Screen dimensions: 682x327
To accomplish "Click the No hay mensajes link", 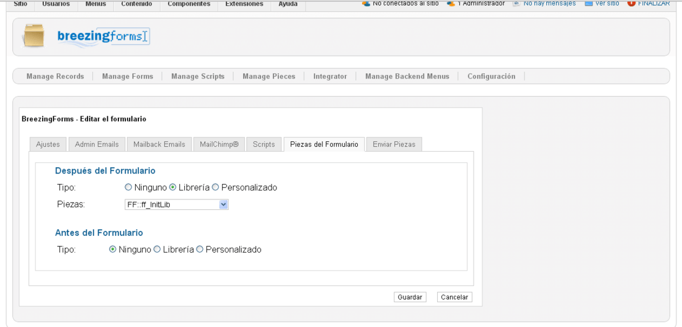I will click(x=550, y=3).
